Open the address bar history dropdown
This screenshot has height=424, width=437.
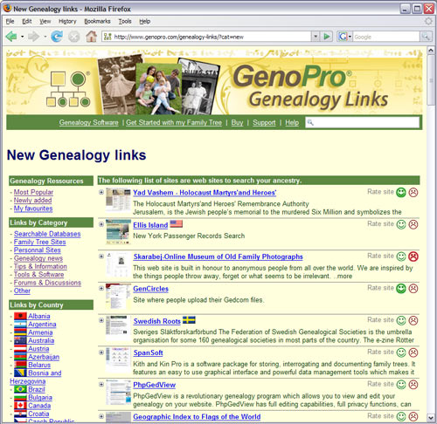[x=316, y=37]
